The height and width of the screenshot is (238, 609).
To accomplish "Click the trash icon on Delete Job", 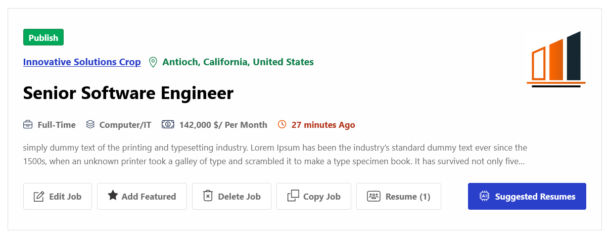I will point(208,196).
